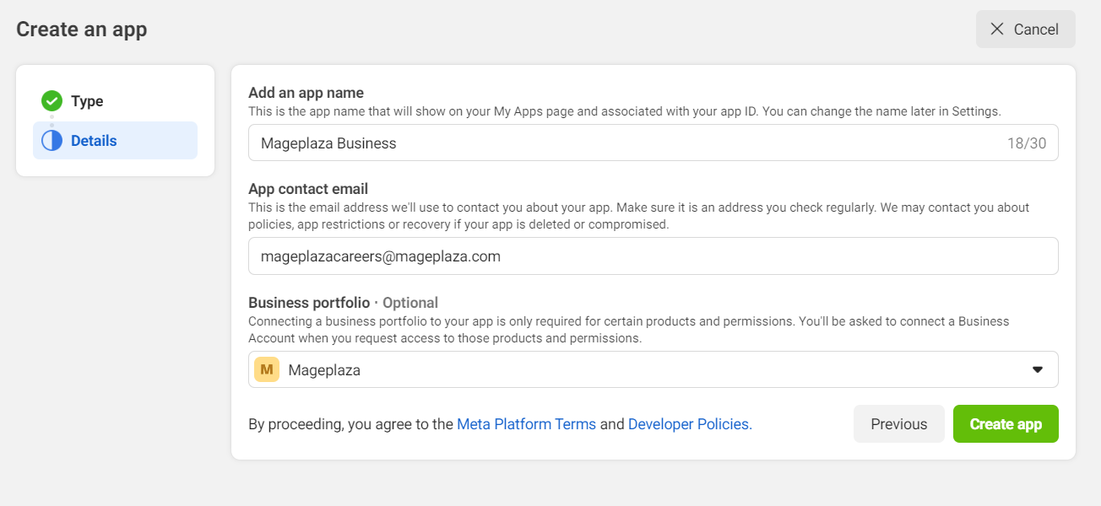Click the "Create an app" page title
The image size is (1101, 506).
tap(82, 30)
